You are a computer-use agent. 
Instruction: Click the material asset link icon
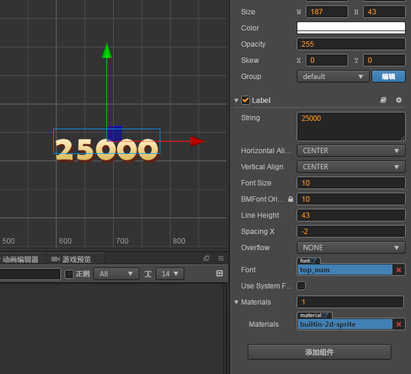[x=325, y=315]
